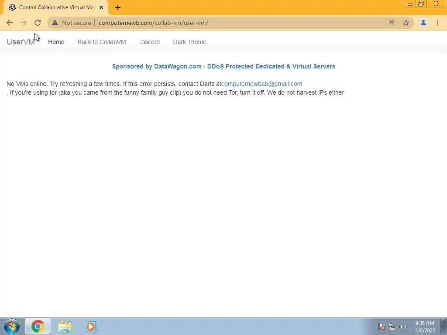Open the Home navigation item
The image size is (447, 335).
[x=56, y=42]
